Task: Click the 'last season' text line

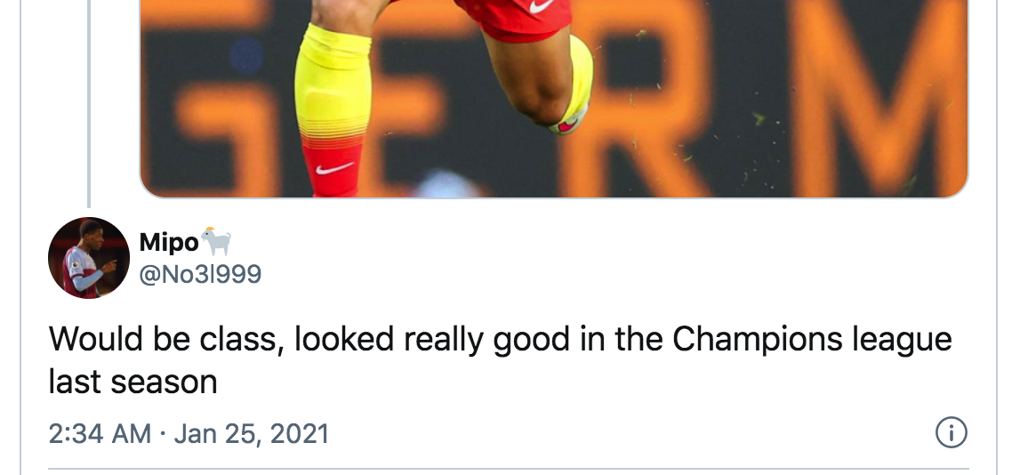Action: [133, 382]
